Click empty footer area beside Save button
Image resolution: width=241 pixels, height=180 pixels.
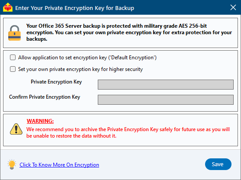(152, 164)
